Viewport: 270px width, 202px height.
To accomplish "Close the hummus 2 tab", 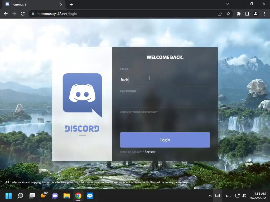I will coord(61,4).
